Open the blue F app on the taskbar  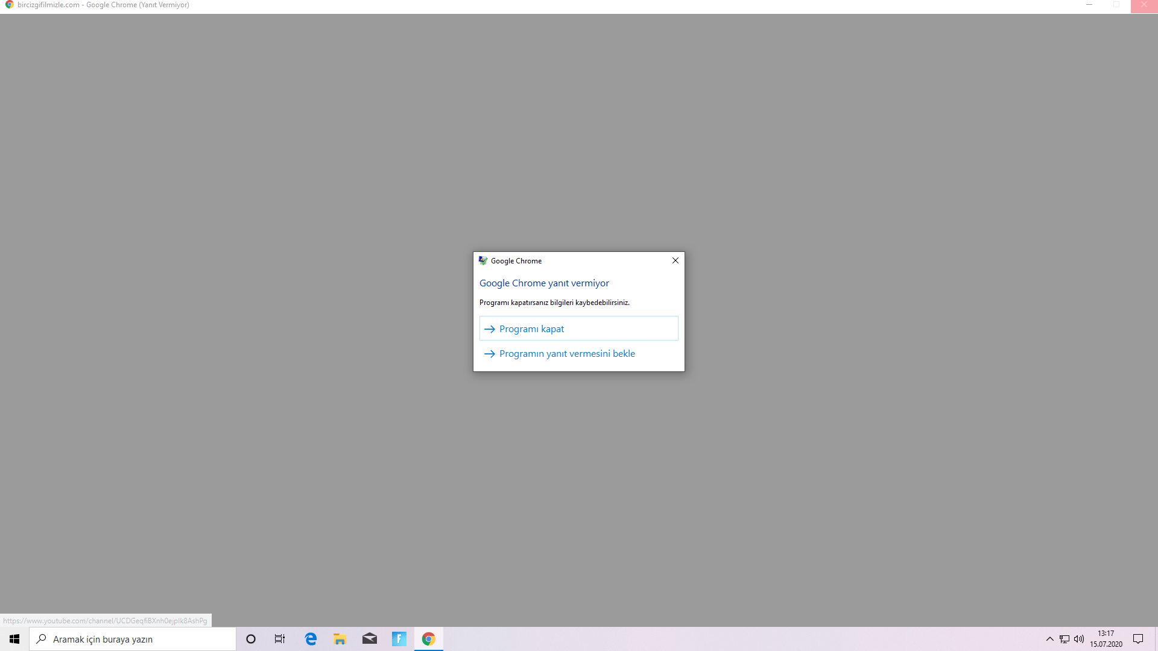pyautogui.click(x=399, y=639)
